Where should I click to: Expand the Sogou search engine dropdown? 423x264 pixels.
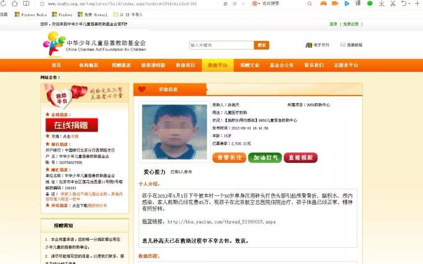click(x=255, y=3)
